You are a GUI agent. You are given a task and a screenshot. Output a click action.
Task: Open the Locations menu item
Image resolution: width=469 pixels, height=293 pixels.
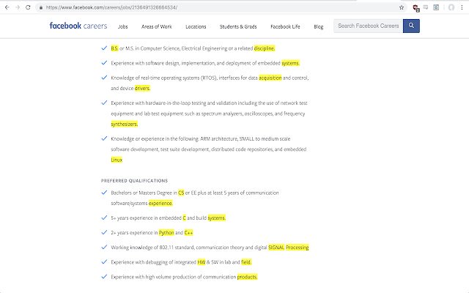point(196,26)
